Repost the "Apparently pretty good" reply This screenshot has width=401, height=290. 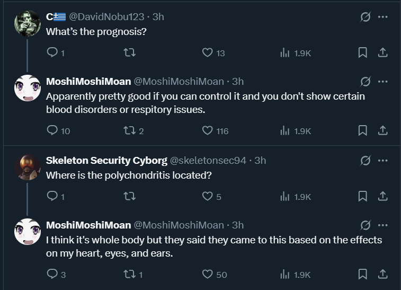[x=129, y=130]
